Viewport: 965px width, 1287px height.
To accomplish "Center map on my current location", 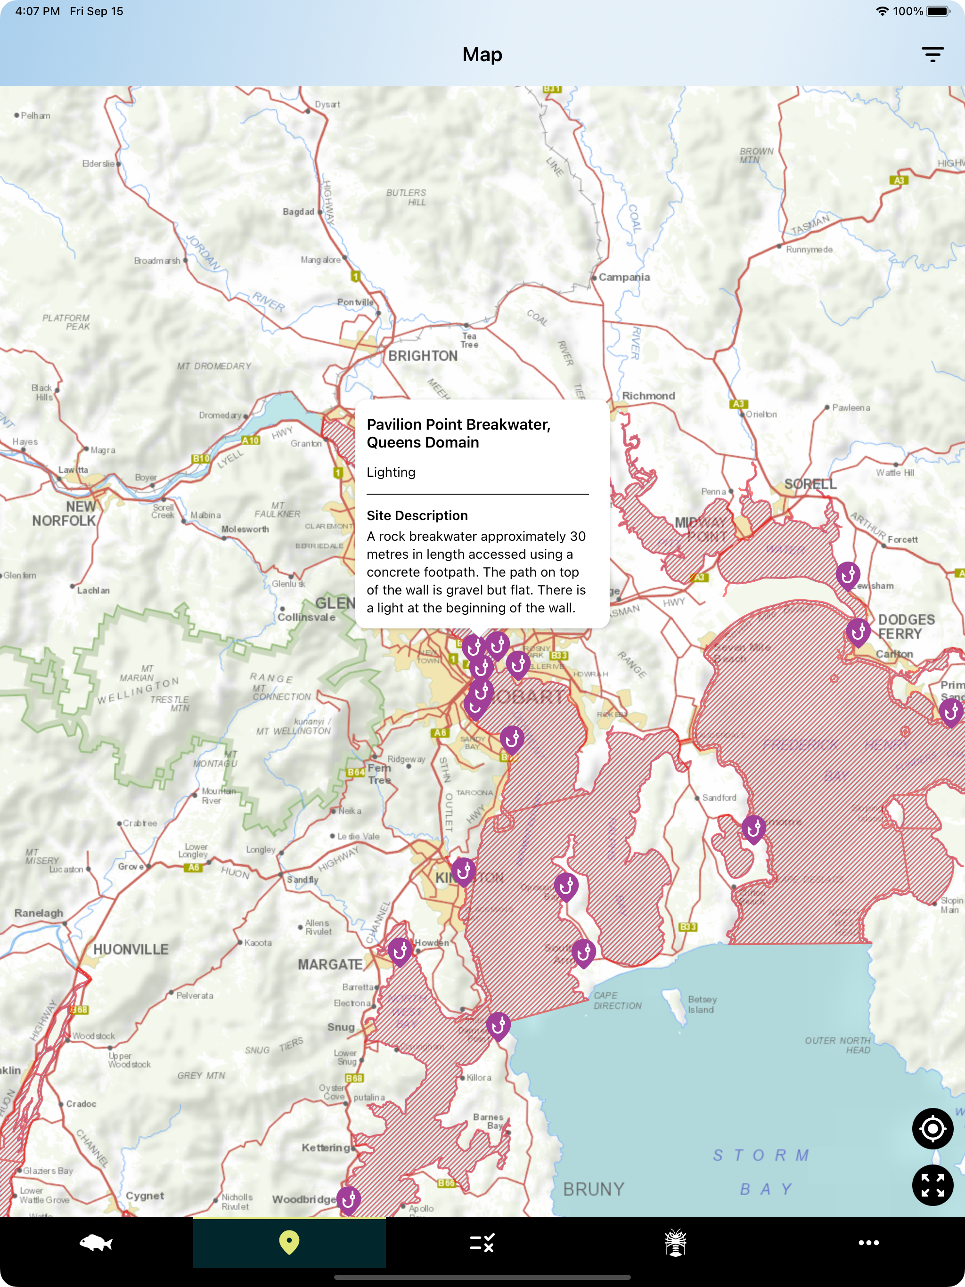I will (932, 1129).
